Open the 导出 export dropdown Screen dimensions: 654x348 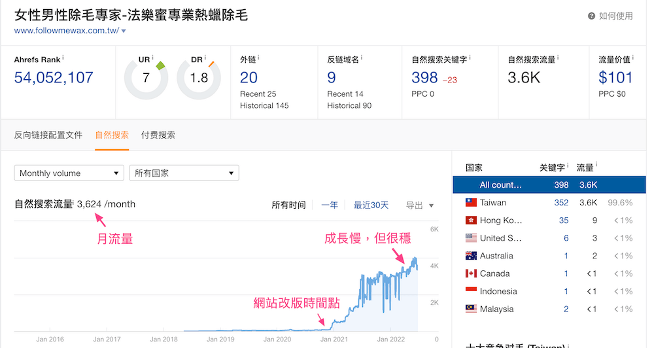coord(420,205)
